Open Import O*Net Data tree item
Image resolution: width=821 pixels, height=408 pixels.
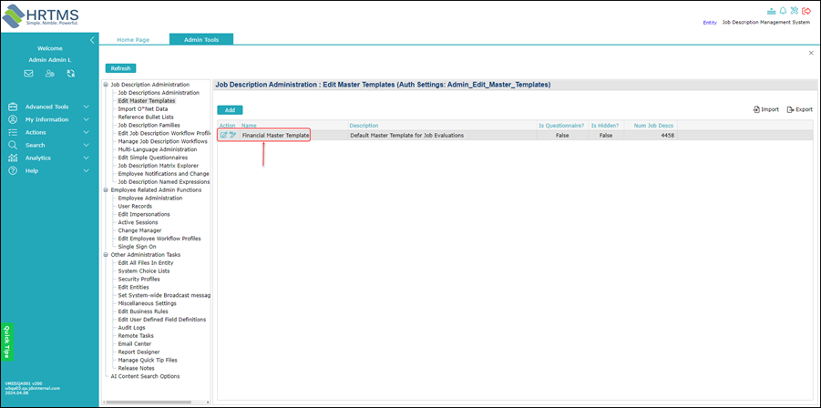(x=143, y=108)
